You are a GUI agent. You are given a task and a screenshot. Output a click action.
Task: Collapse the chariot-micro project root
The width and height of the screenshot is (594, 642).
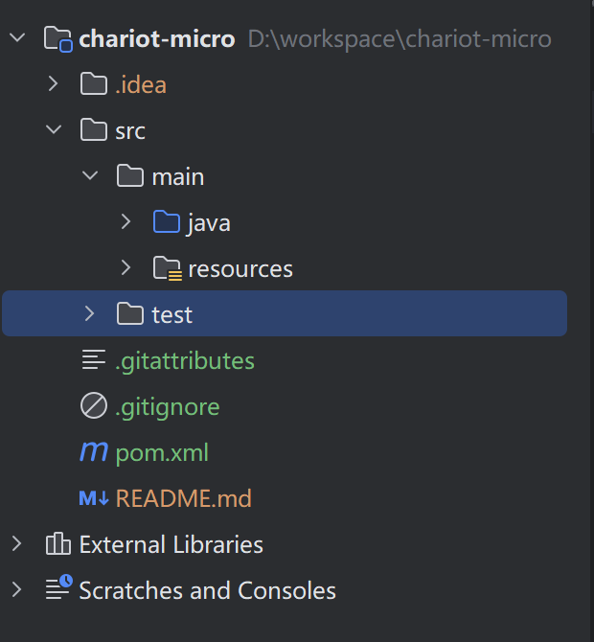17,38
